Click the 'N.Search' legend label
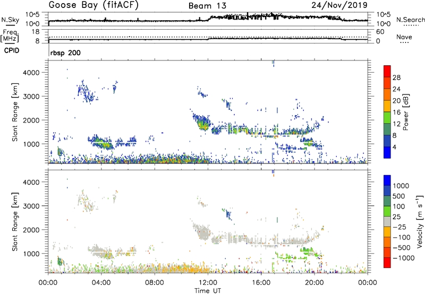425x294 pixels. 411,20
